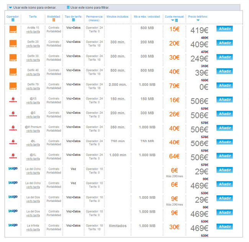249x242 pixels.
Task: Add the Delfín 30 tariff with Añadir
Action: pos(224,57)
